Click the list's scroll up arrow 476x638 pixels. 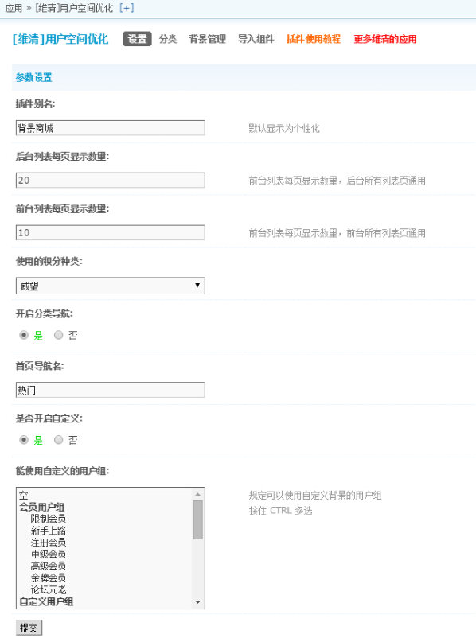(x=198, y=494)
